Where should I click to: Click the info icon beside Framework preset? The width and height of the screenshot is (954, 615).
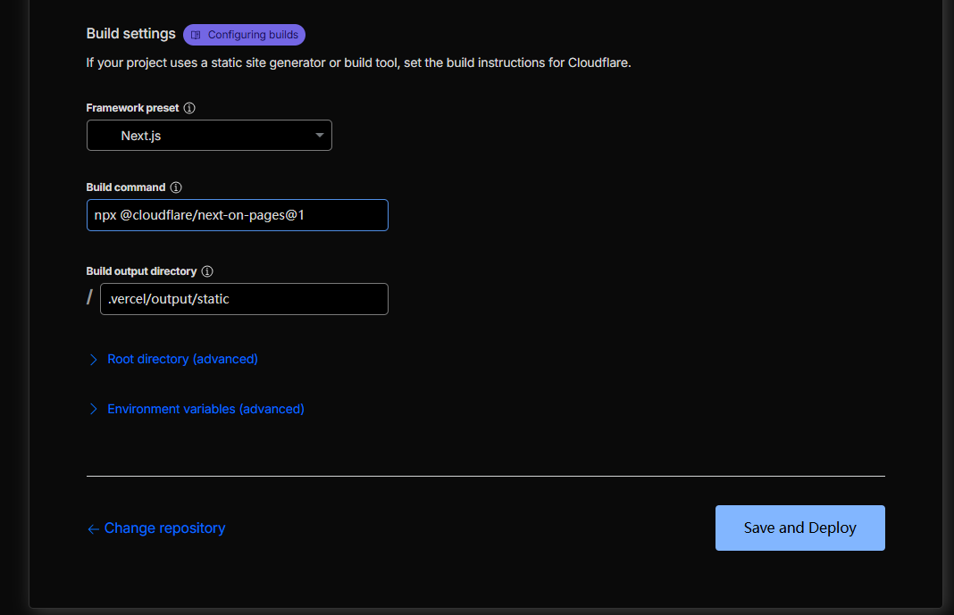click(x=189, y=108)
